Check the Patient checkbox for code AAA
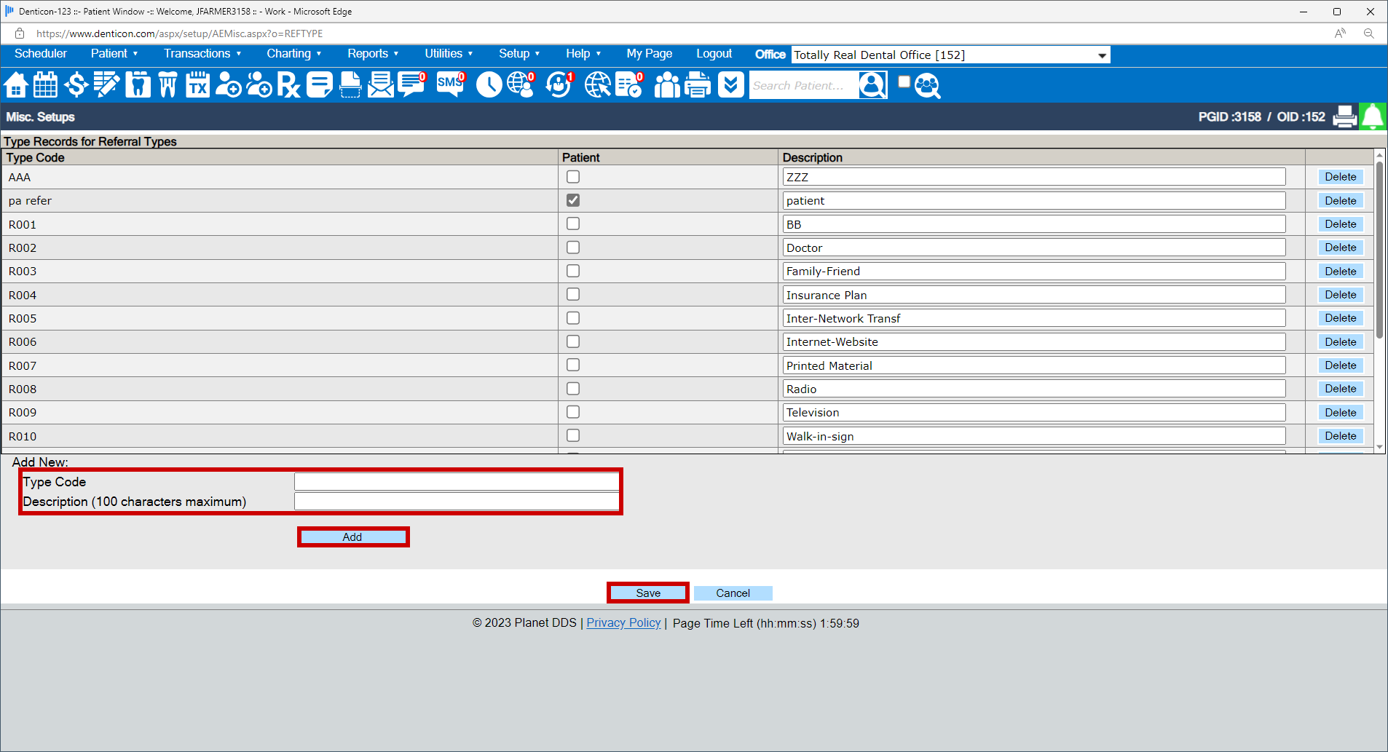The height and width of the screenshot is (752, 1388). [573, 176]
